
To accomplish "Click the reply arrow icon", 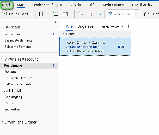I will [x=80, y=14].
